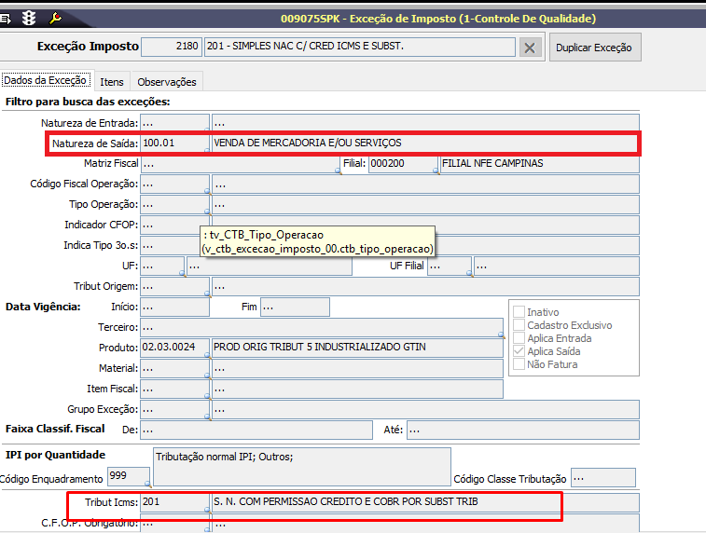Clear the Exceção Imposto with X button
706x533 pixels.
pos(530,48)
